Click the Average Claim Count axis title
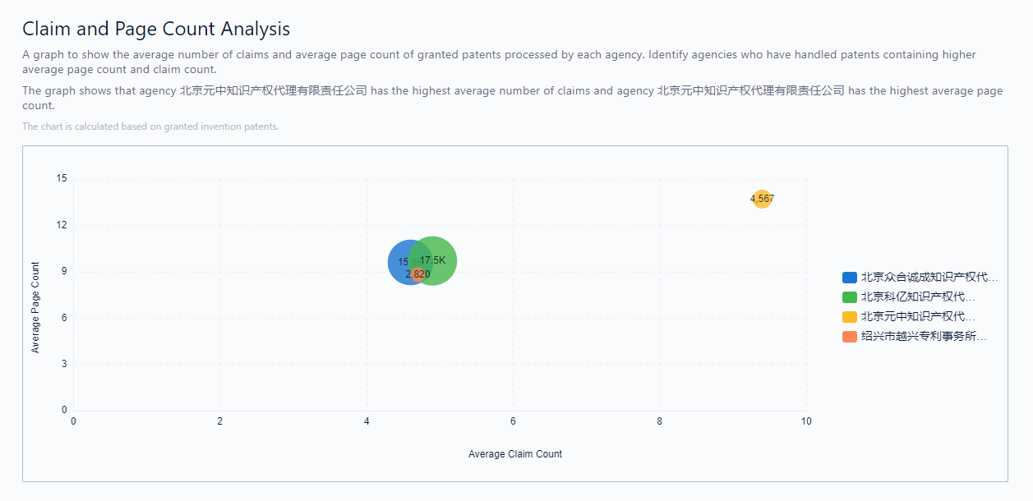This screenshot has height=501, width=1033. (x=515, y=454)
